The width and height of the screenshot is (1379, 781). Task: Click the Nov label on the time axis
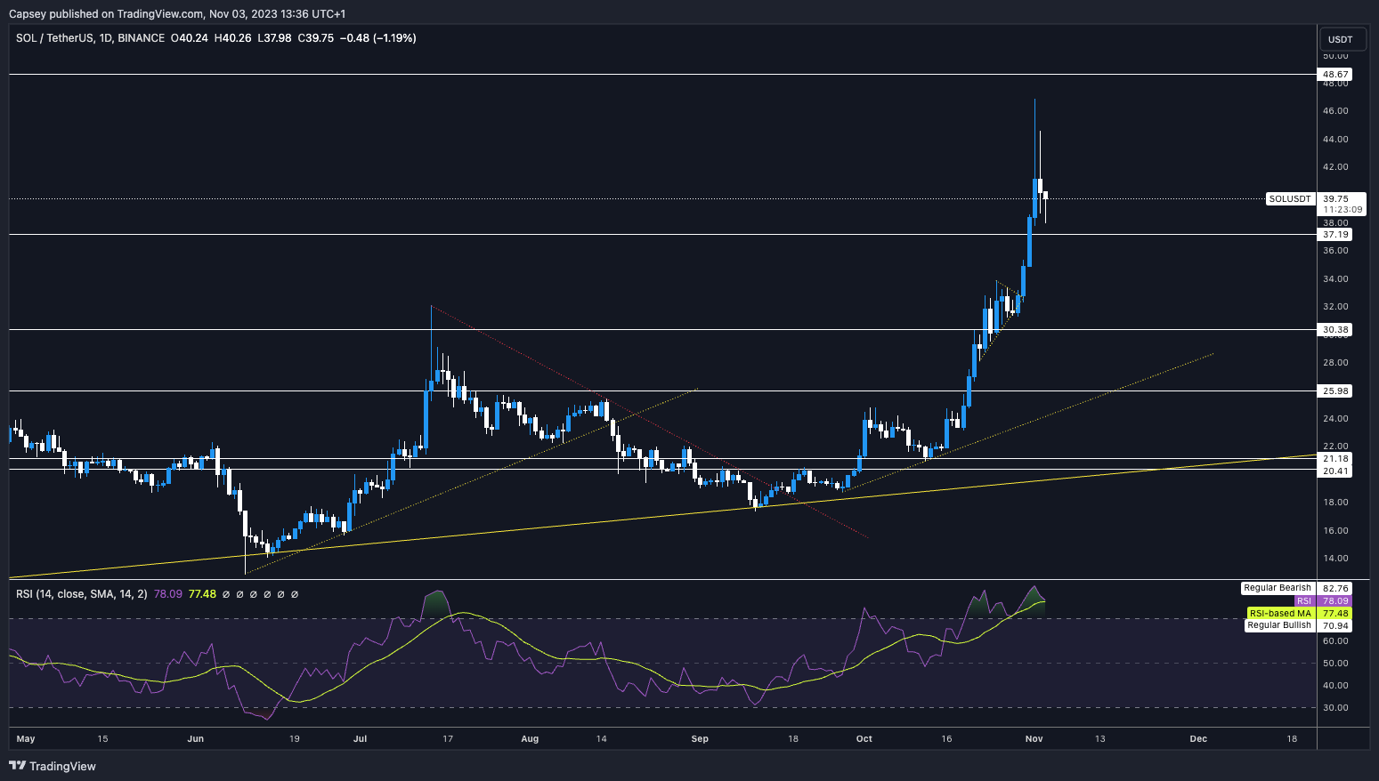[x=1034, y=739]
